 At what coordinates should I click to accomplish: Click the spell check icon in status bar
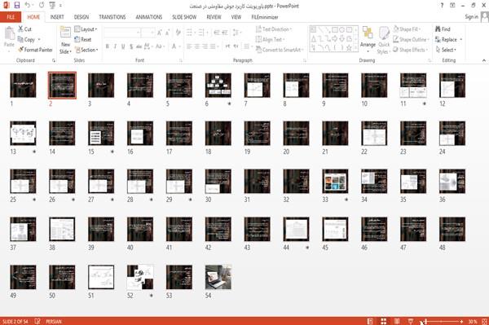[x=37, y=321]
